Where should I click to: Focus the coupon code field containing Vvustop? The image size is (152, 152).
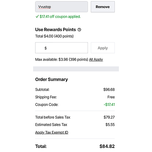[x=61, y=7]
